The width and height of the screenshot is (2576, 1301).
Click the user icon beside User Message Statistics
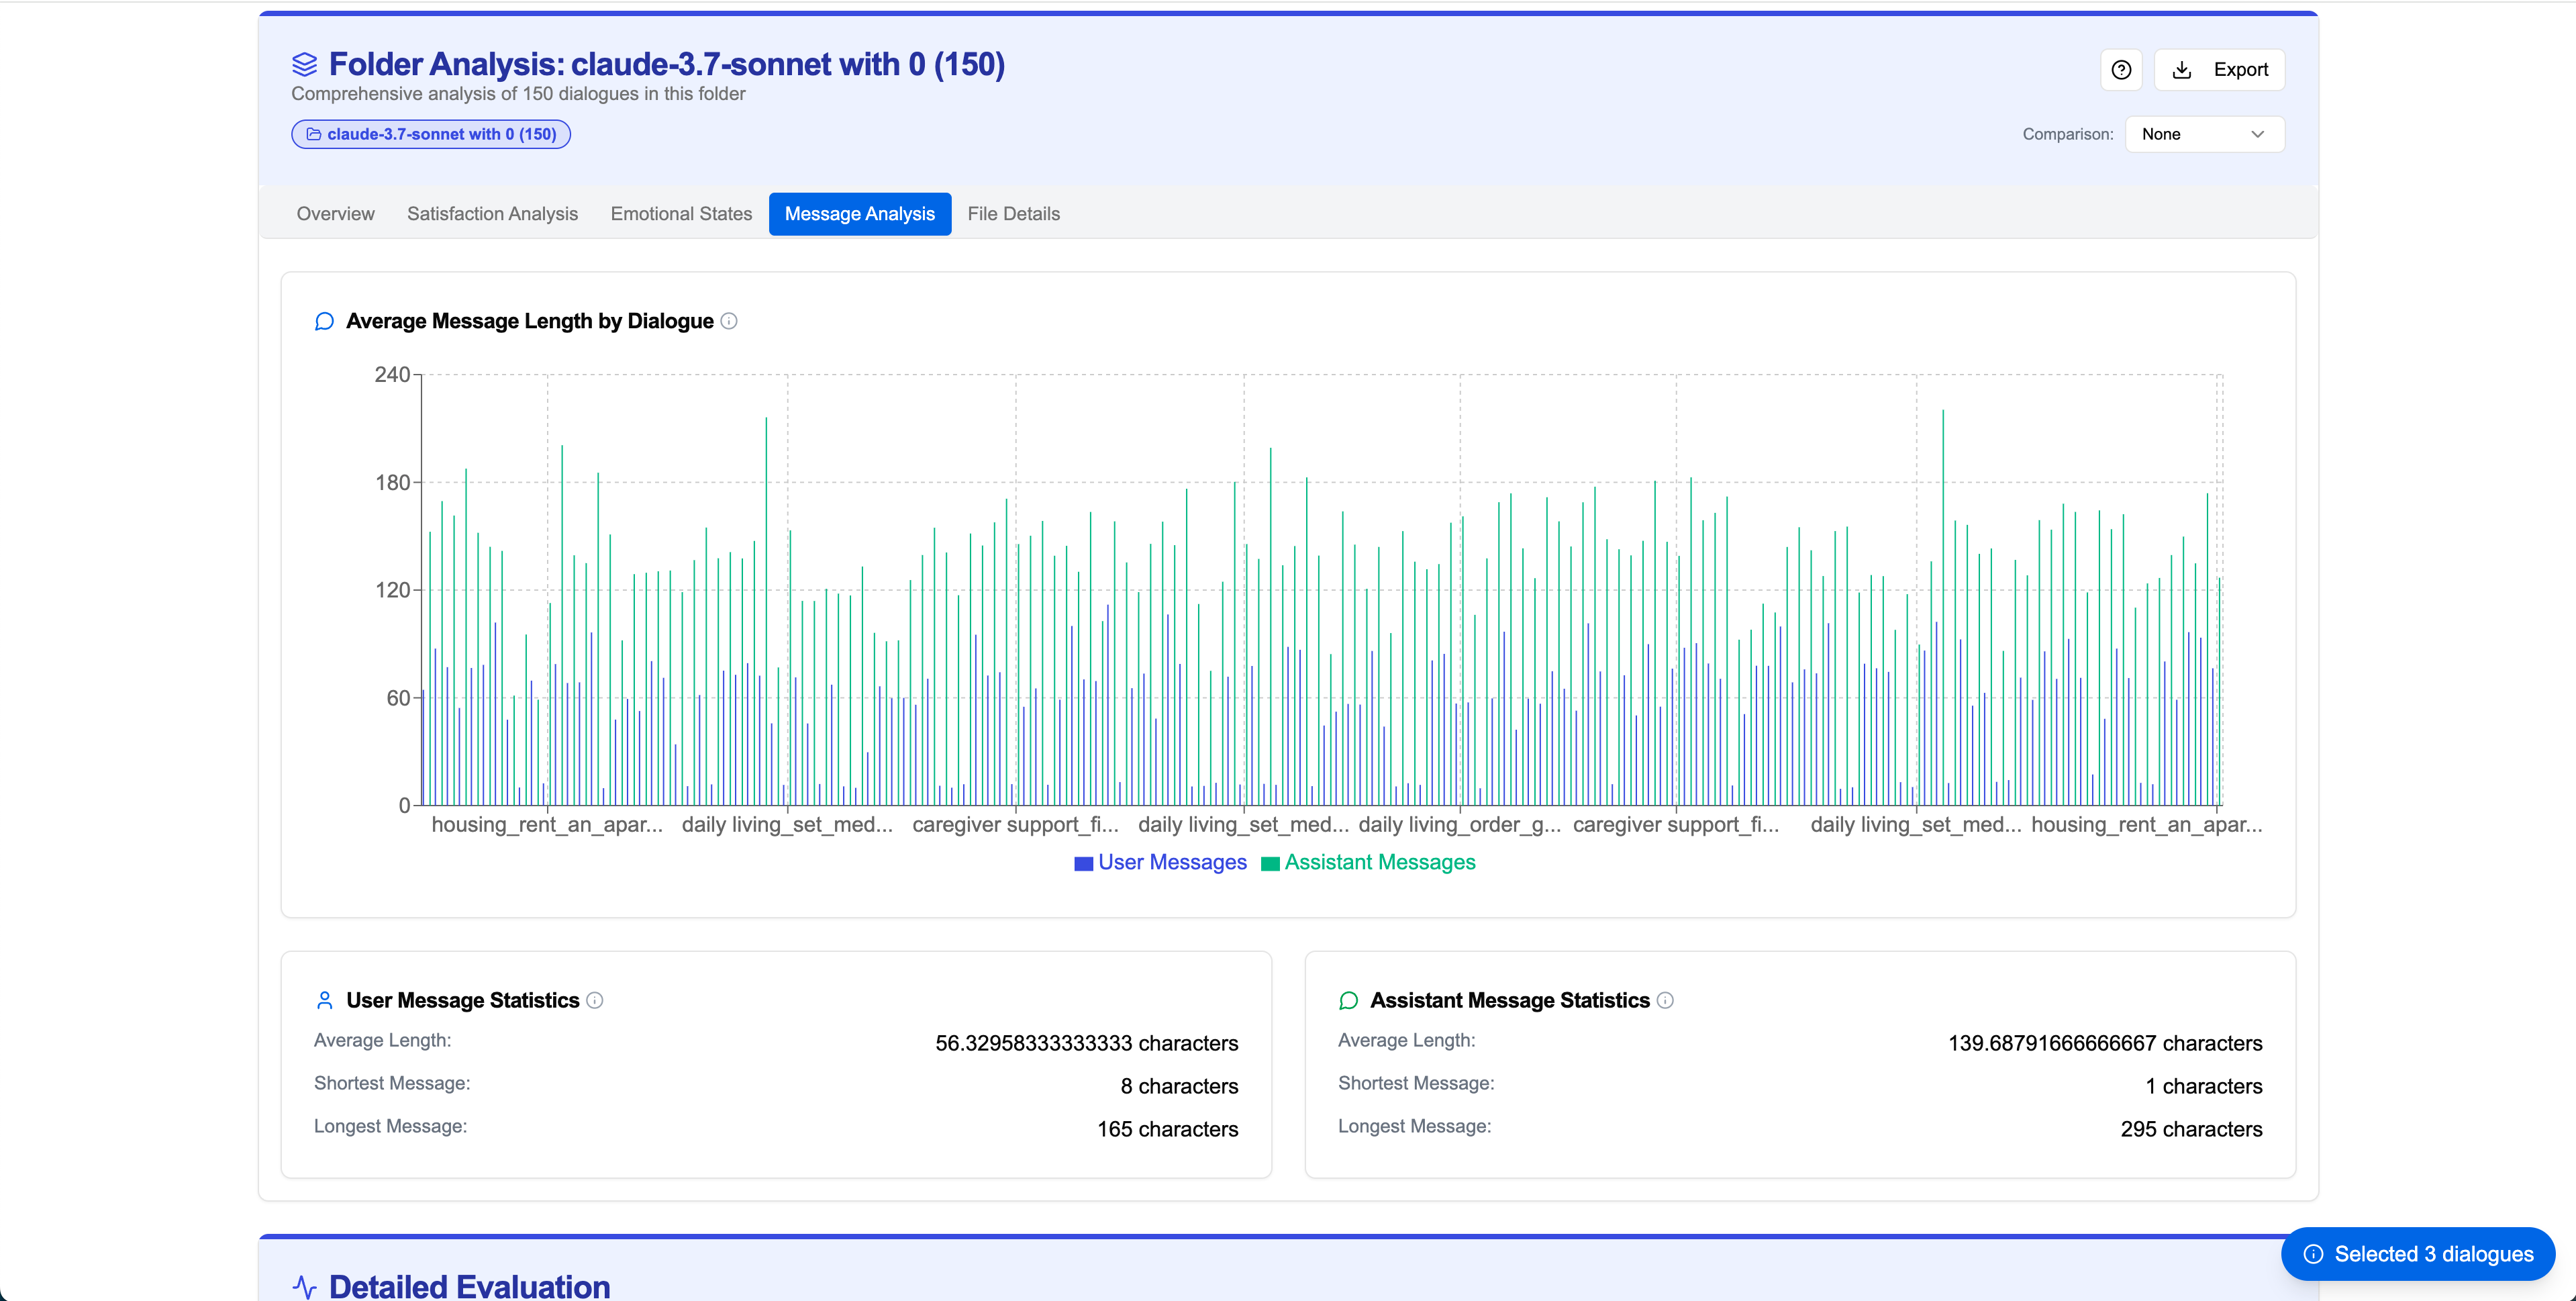[324, 1000]
